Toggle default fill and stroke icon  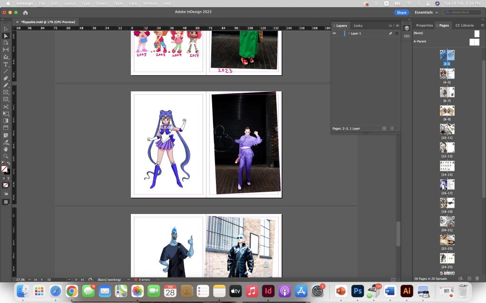pyautogui.click(x=3, y=163)
